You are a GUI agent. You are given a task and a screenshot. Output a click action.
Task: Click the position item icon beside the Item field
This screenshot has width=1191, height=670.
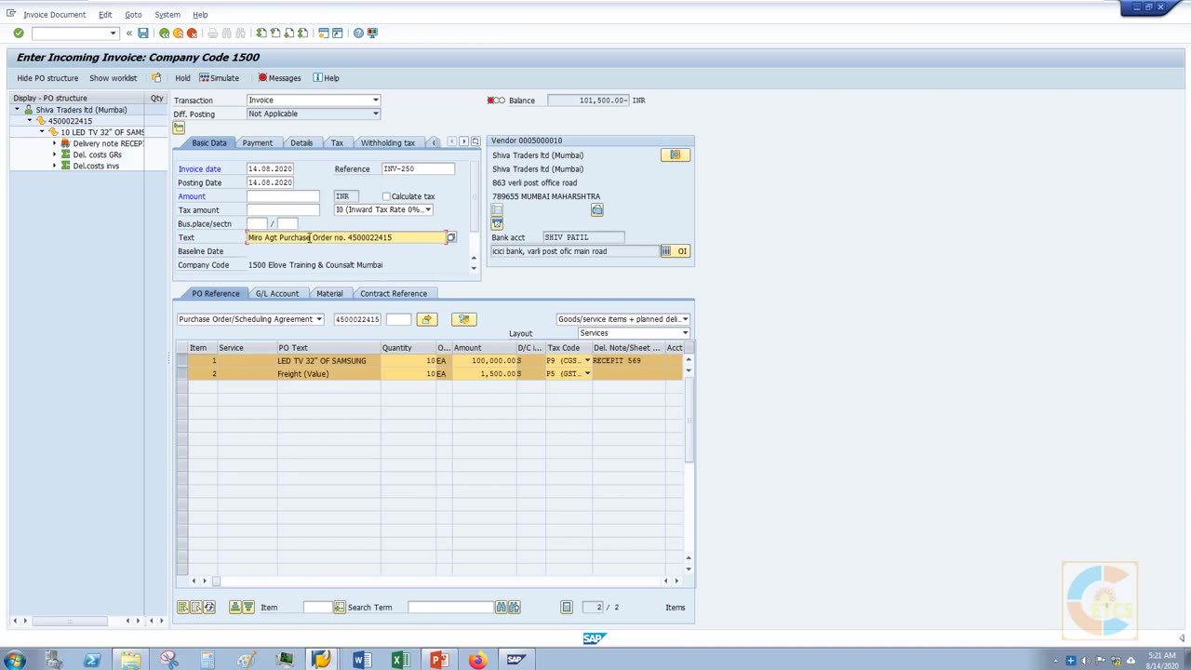click(340, 608)
